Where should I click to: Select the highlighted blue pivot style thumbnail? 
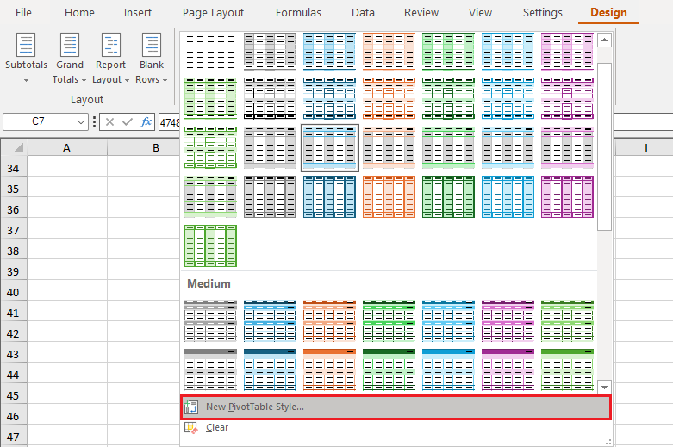point(329,147)
